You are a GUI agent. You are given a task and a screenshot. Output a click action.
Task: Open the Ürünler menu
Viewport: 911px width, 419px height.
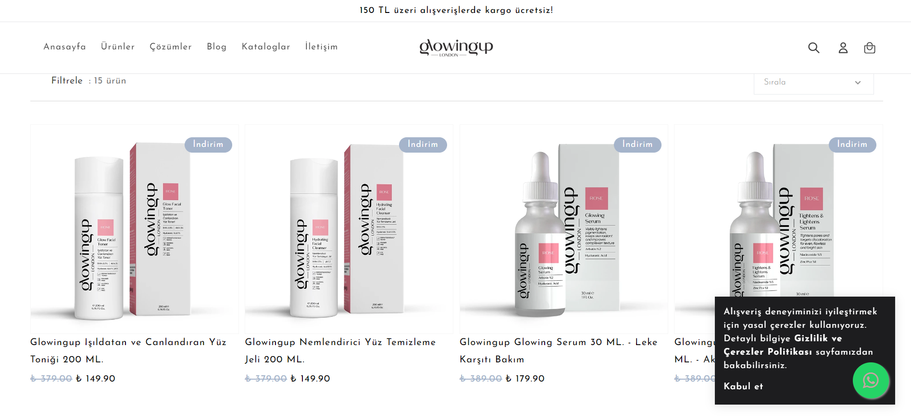118,47
